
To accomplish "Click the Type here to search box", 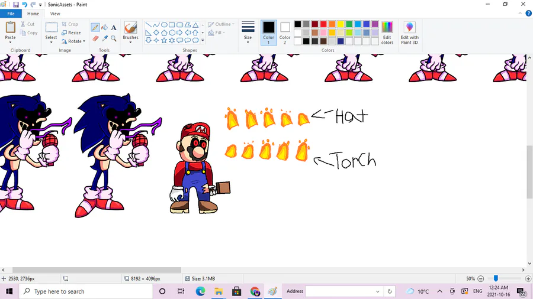I will [86, 291].
